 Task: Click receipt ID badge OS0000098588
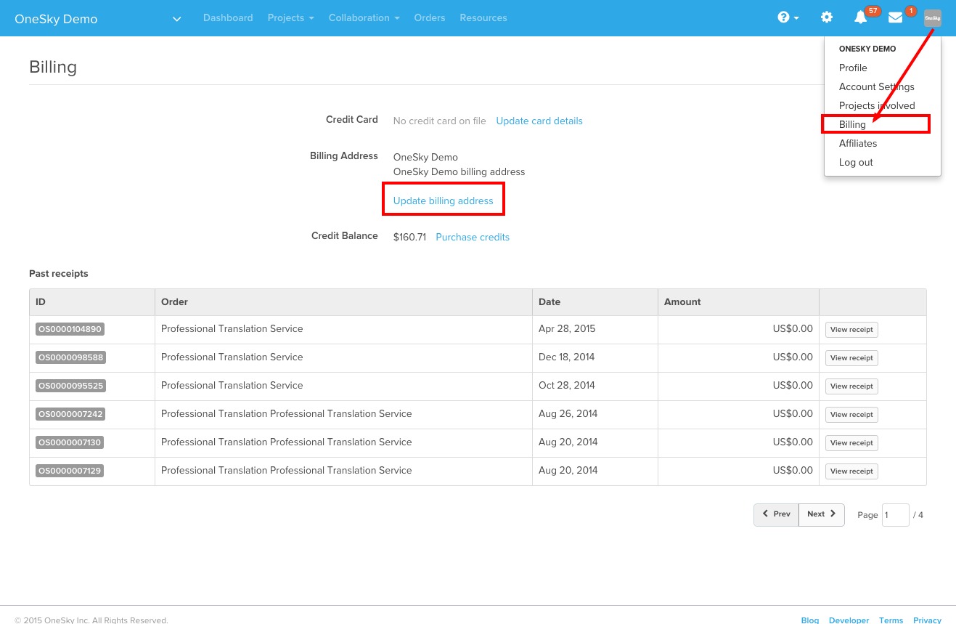(70, 357)
